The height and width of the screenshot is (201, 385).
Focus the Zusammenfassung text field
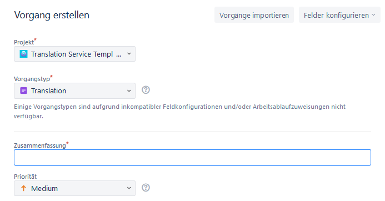(192, 157)
